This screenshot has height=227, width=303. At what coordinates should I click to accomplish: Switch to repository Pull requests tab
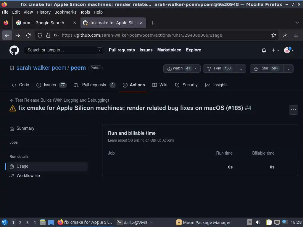(x=95, y=85)
